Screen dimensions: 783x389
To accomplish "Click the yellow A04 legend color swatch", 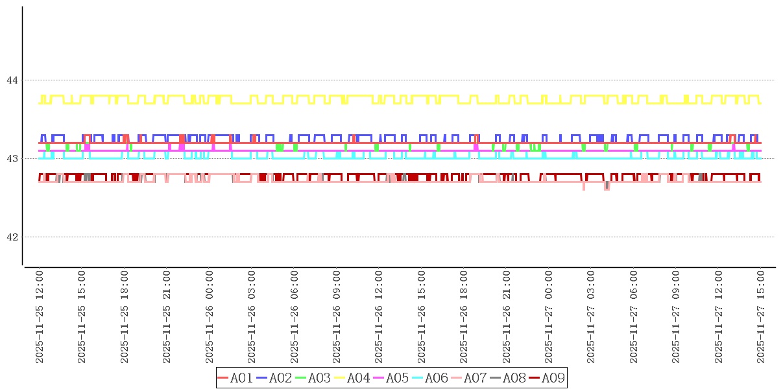I will (x=340, y=378).
